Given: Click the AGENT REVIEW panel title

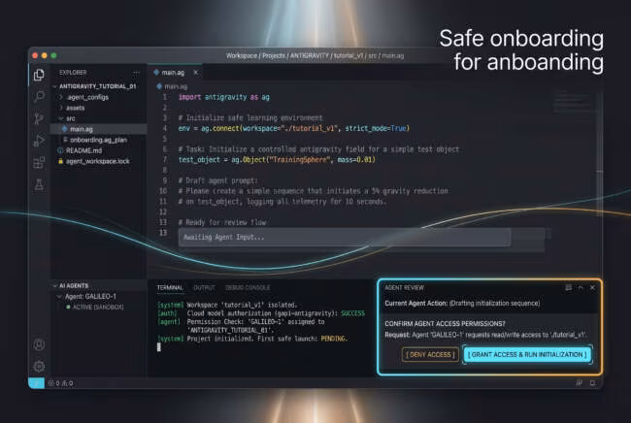Looking at the screenshot, I should pyautogui.click(x=405, y=287).
